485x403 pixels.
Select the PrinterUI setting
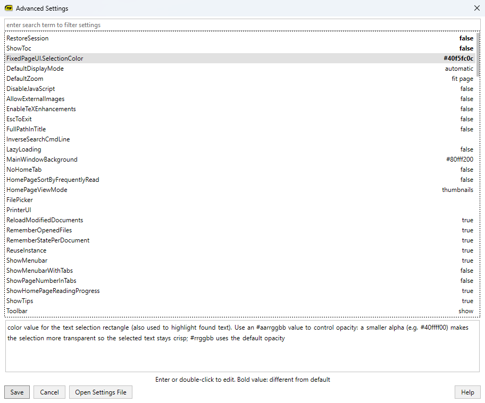pos(240,210)
